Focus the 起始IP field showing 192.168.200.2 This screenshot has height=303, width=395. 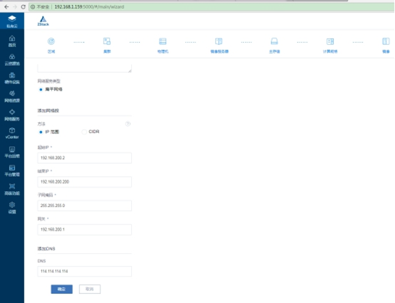pyautogui.click(x=84, y=158)
